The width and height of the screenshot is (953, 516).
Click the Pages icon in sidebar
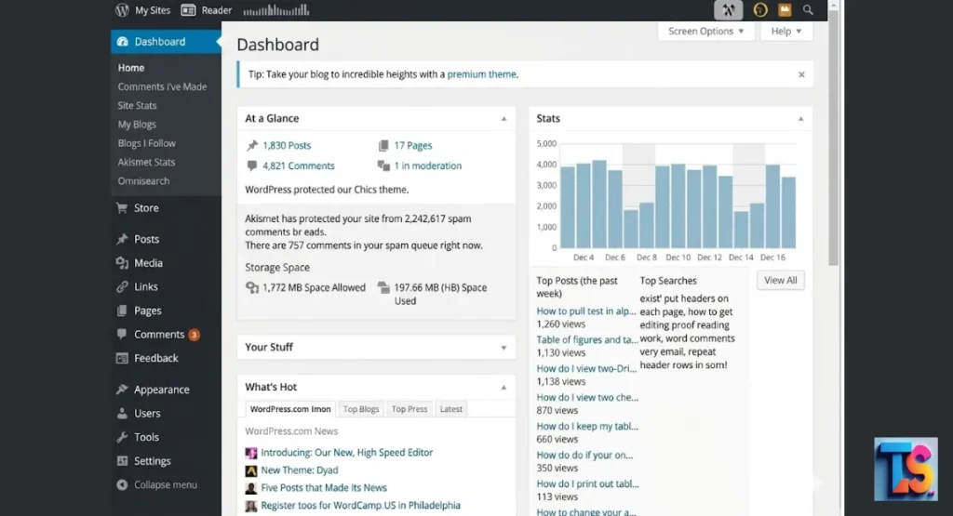pyautogui.click(x=122, y=311)
